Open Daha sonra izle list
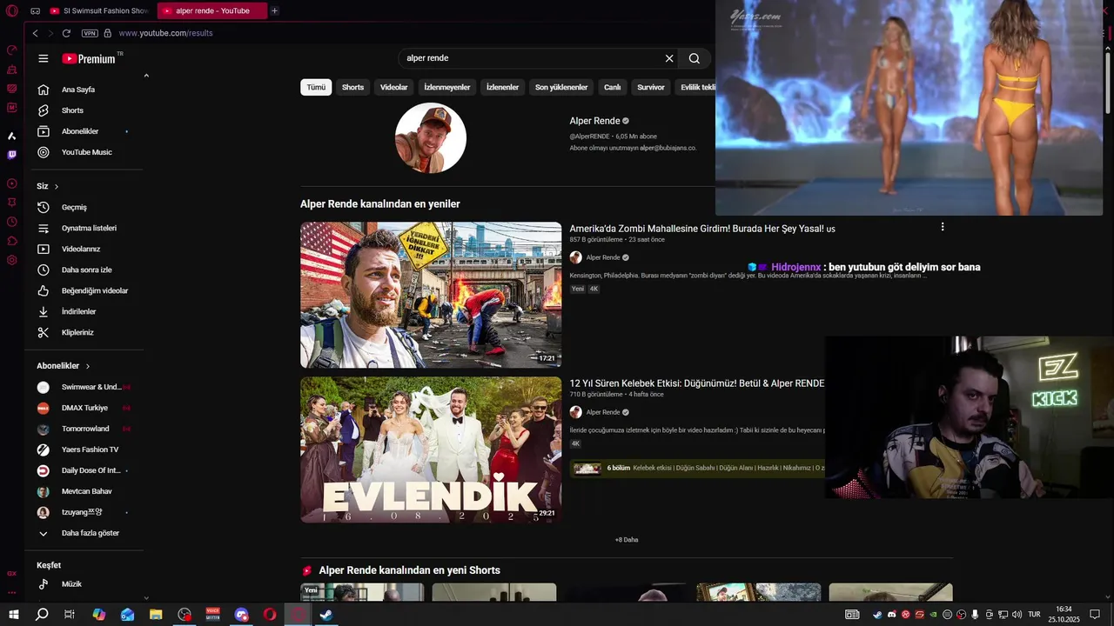 tap(84, 270)
